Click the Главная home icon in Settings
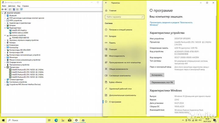This screenshot has height=123, width=219. pos(106,10)
